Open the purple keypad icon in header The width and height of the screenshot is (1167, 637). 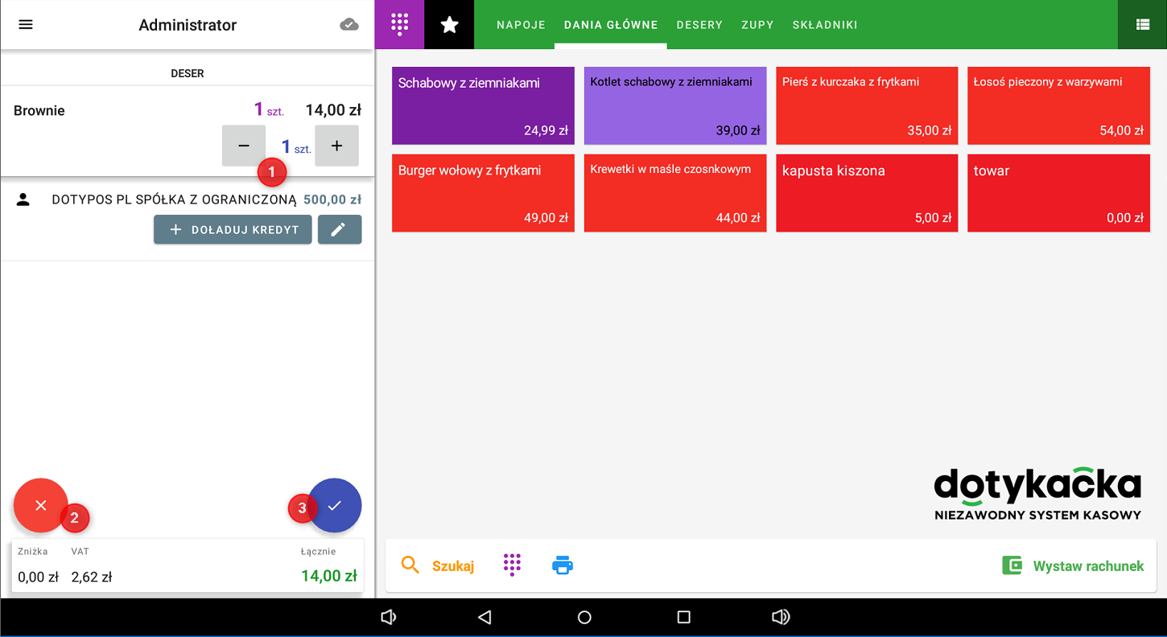(399, 24)
